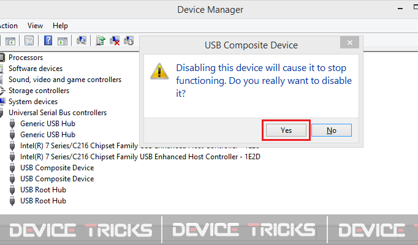This screenshot has width=418, height=245.
Task: Close the USB Composite Device dialog
Action: (350, 43)
